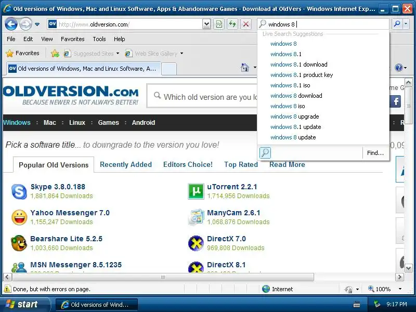Click the Favorites star button
416x312 pixels.
pyautogui.click(x=22, y=54)
